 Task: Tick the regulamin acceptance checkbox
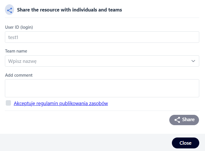tap(8, 103)
